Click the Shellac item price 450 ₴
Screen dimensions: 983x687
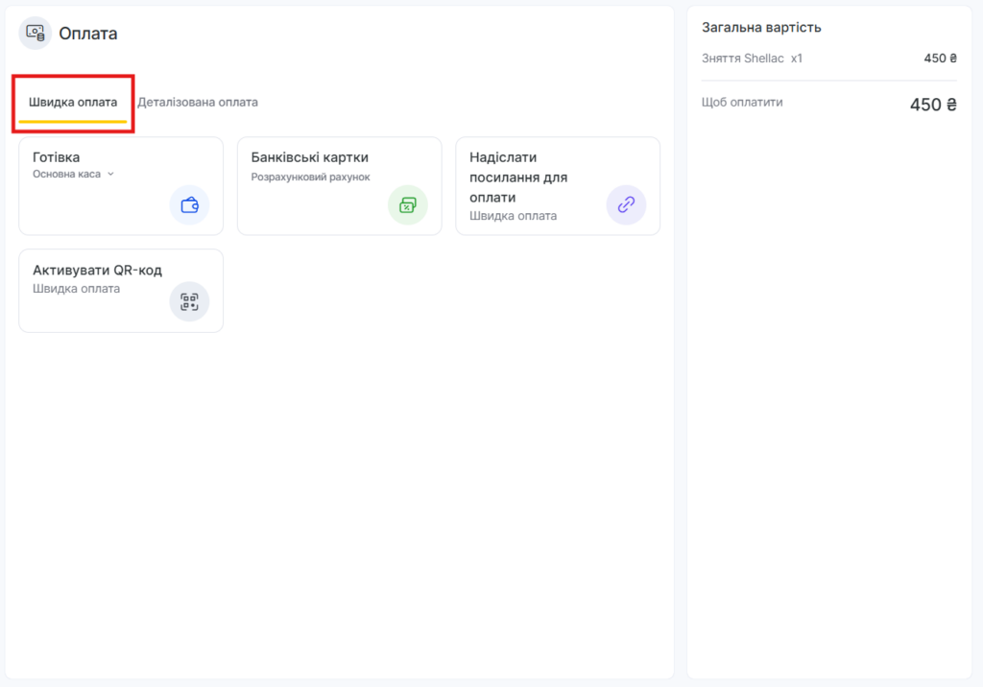pos(940,59)
